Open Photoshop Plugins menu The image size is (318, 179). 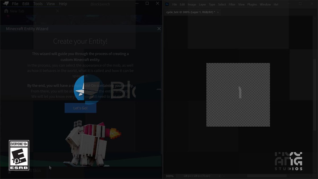252,5
